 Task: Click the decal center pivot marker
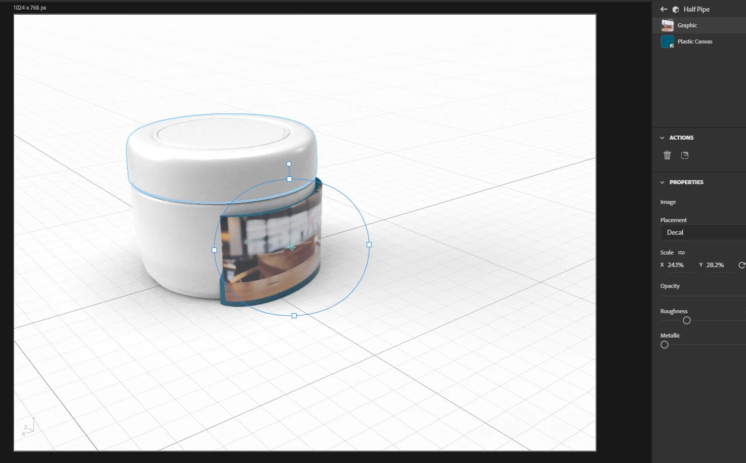(292, 247)
